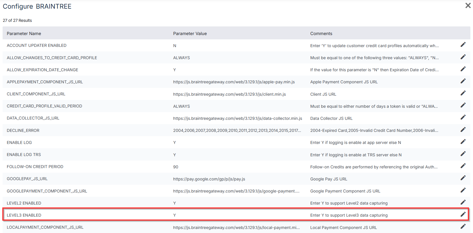473x233 pixels.
Task: Select the CLIENT_COMPONENT_JS_URL name cell
Action: tap(36, 94)
